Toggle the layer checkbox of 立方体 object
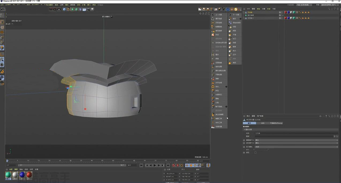 (280, 12)
